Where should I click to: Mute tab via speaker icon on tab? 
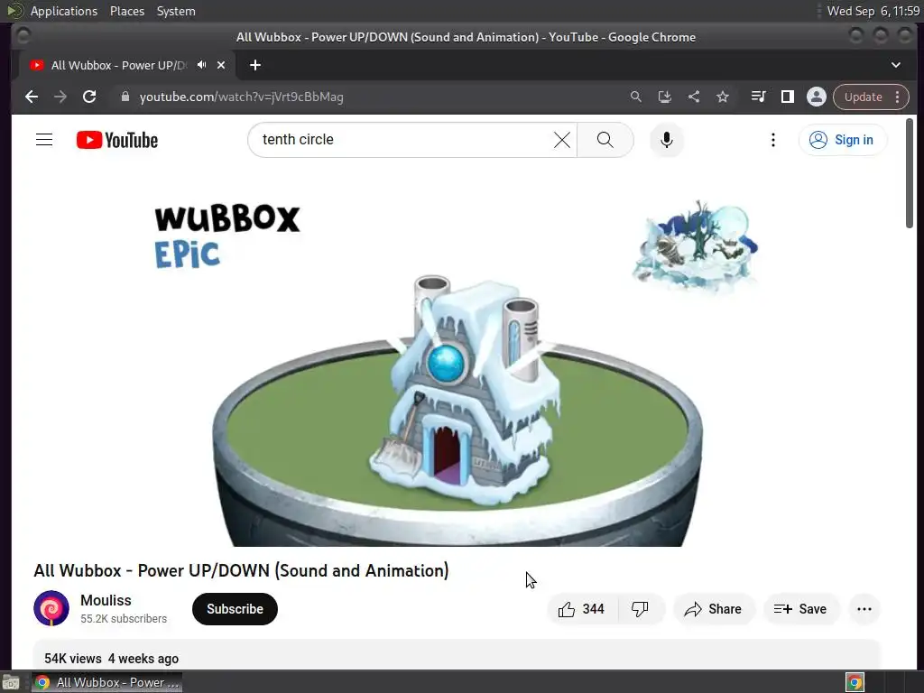pyautogui.click(x=201, y=65)
